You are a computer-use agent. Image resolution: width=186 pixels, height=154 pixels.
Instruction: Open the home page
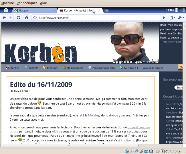26,18
